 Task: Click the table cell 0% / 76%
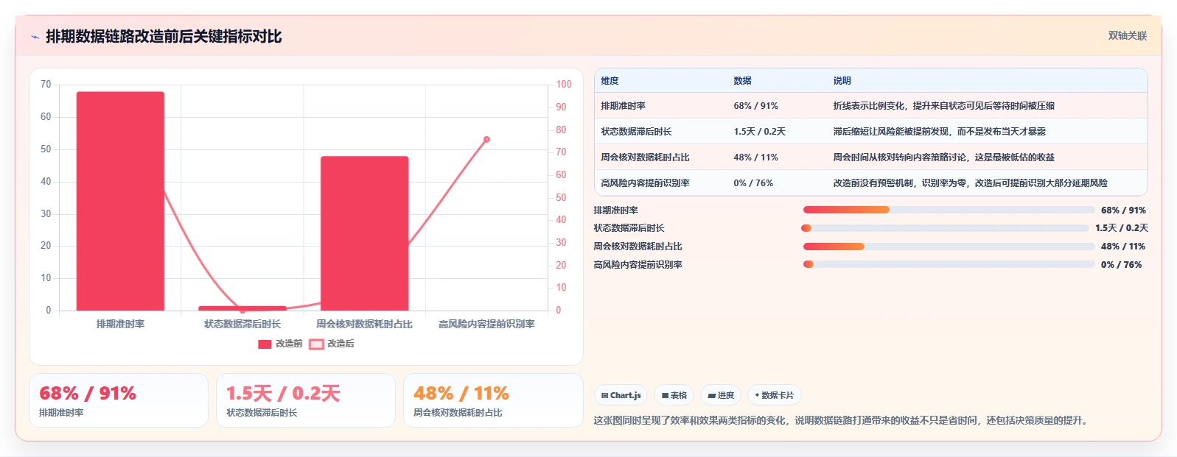click(753, 183)
